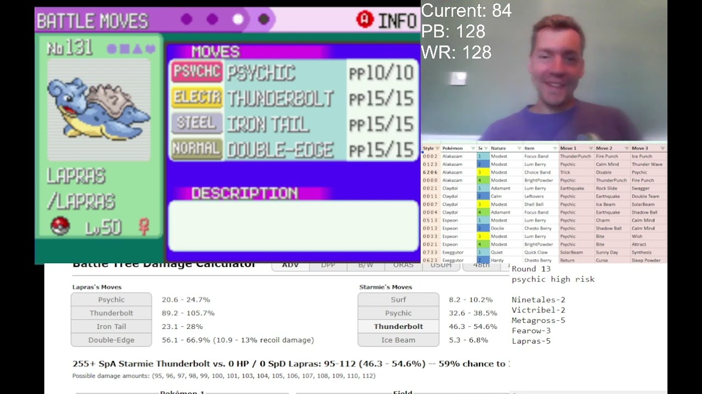Screen dimensions: 702x394
Task: Click the 'Quiet' nature cell
Action: click(x=506, y=252)
